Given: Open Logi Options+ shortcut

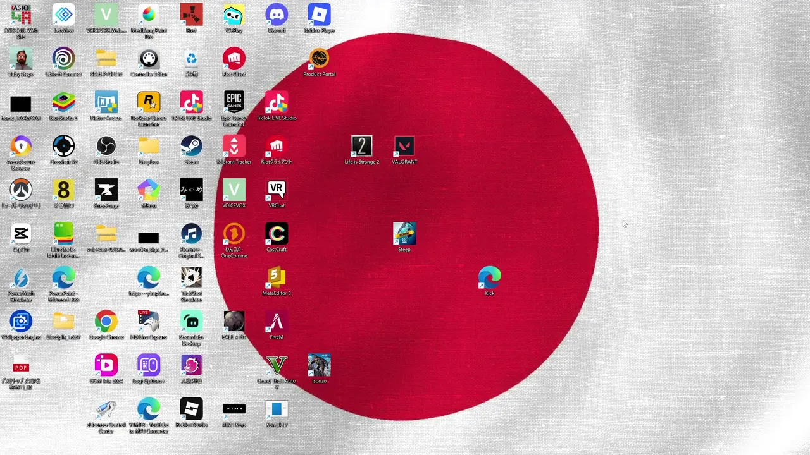Looking at the screenshot, I should 149,365.
